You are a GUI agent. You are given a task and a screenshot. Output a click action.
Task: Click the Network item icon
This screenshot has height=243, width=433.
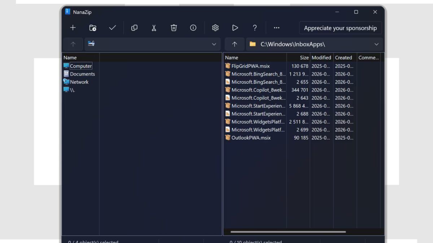[66, 82]
